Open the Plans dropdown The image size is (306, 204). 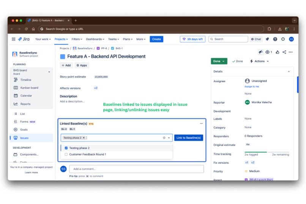click(x=128, y=39)
